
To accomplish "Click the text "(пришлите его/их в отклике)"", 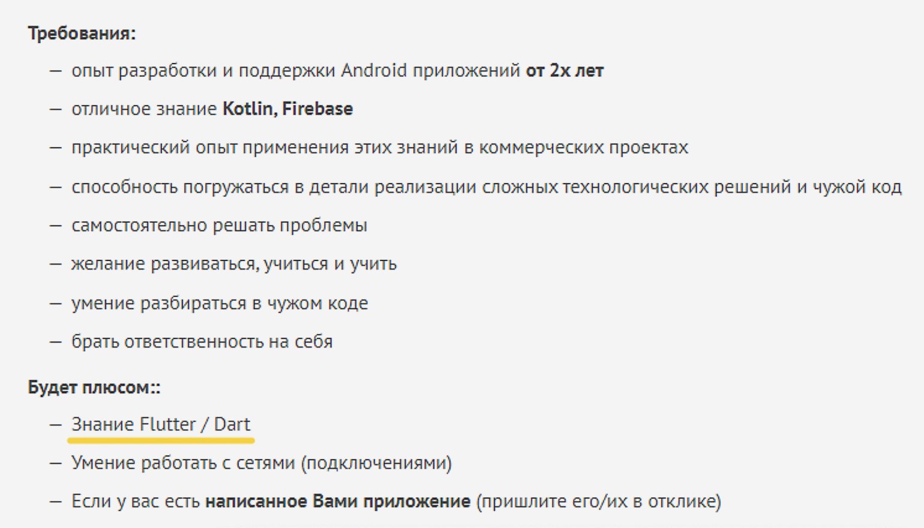I will 598,502.
